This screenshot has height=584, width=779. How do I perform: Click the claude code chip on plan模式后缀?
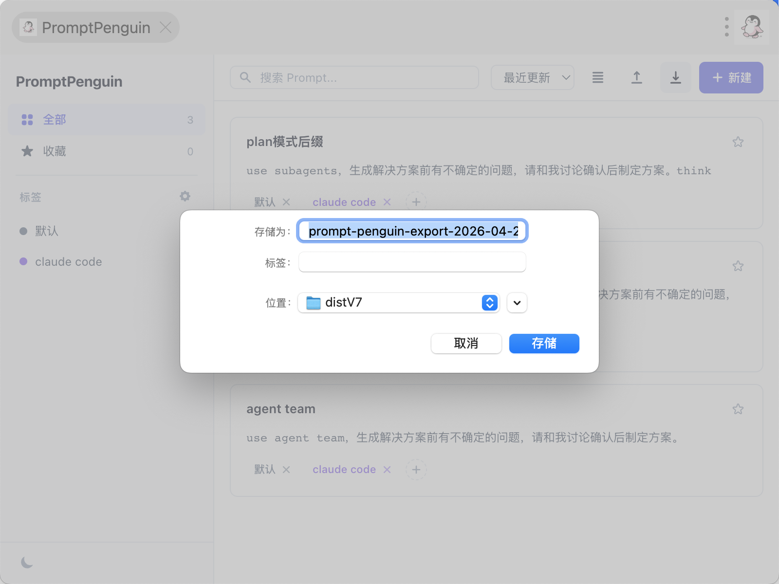coord(344,202)
